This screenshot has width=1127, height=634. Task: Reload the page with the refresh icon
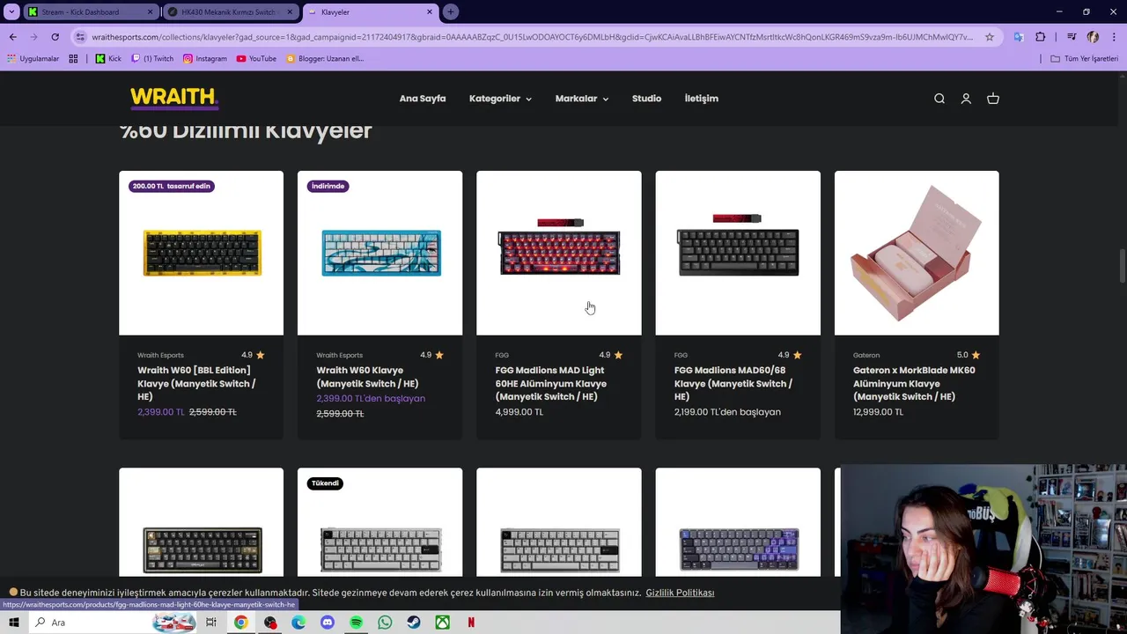coord(55,37)
